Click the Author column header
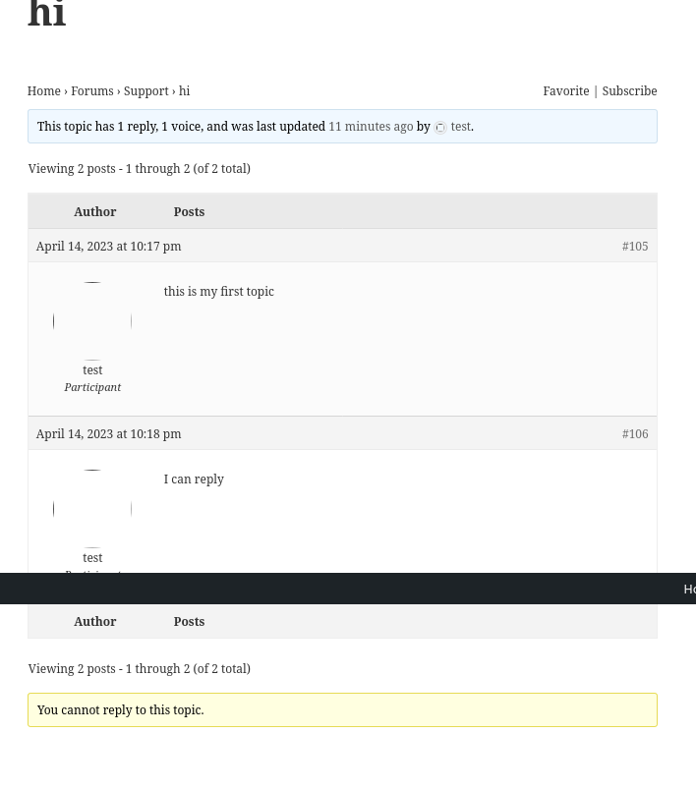Screen dimensions: 696x789 [x=94, y=211]
